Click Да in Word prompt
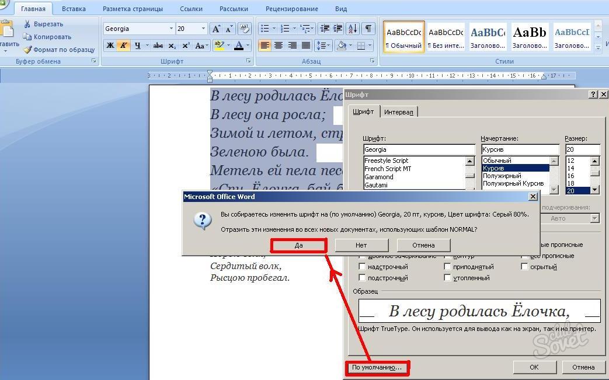The image size is (609, 380). 299,245
